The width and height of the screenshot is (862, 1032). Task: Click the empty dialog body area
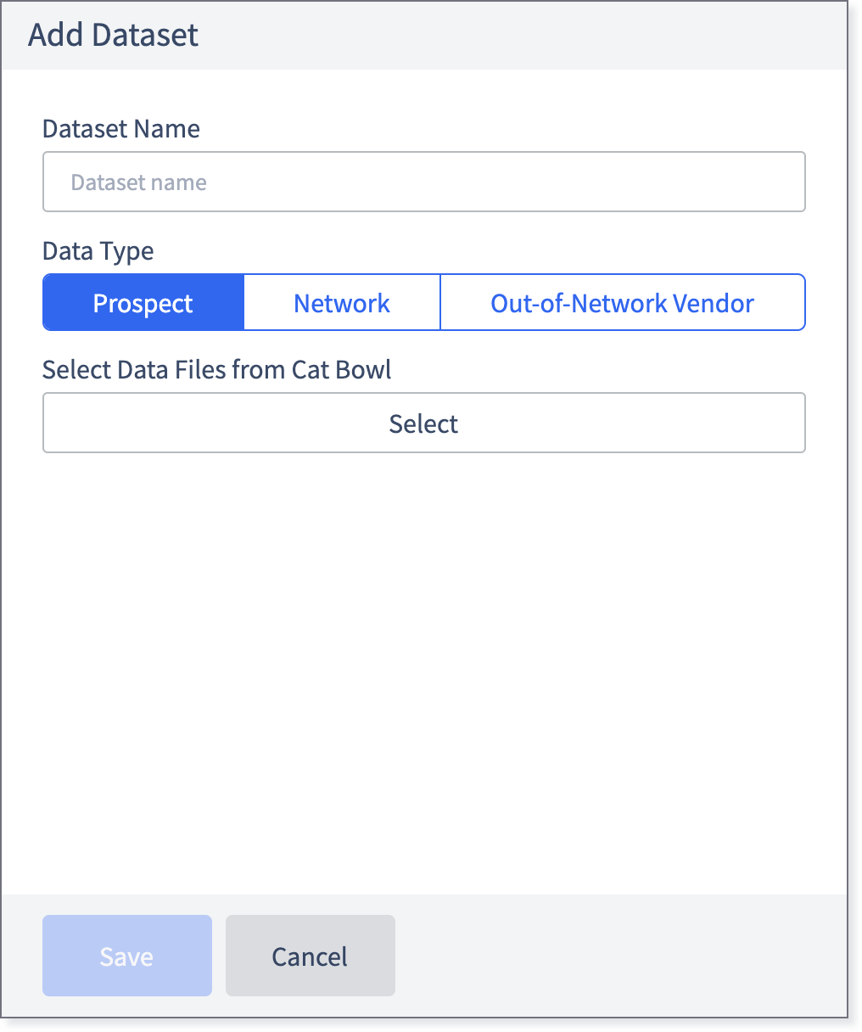pyautogui.click(x=424, y=670)
